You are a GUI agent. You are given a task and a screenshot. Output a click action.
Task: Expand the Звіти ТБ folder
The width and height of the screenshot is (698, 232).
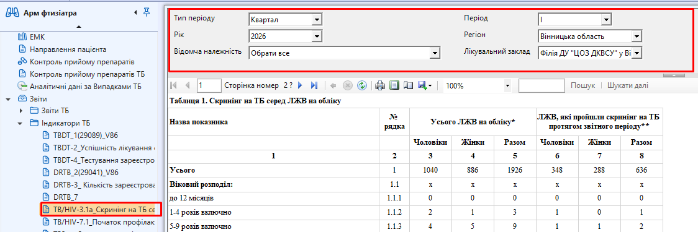(x=20, y=111)
